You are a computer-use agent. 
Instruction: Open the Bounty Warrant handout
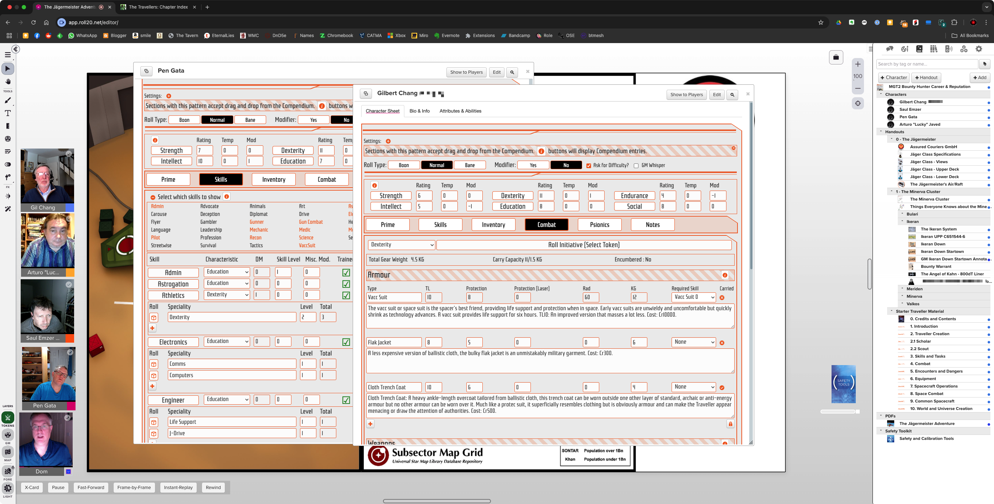[936, 266]
